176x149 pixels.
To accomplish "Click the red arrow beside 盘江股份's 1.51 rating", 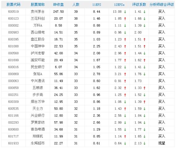I will (145, 39).
